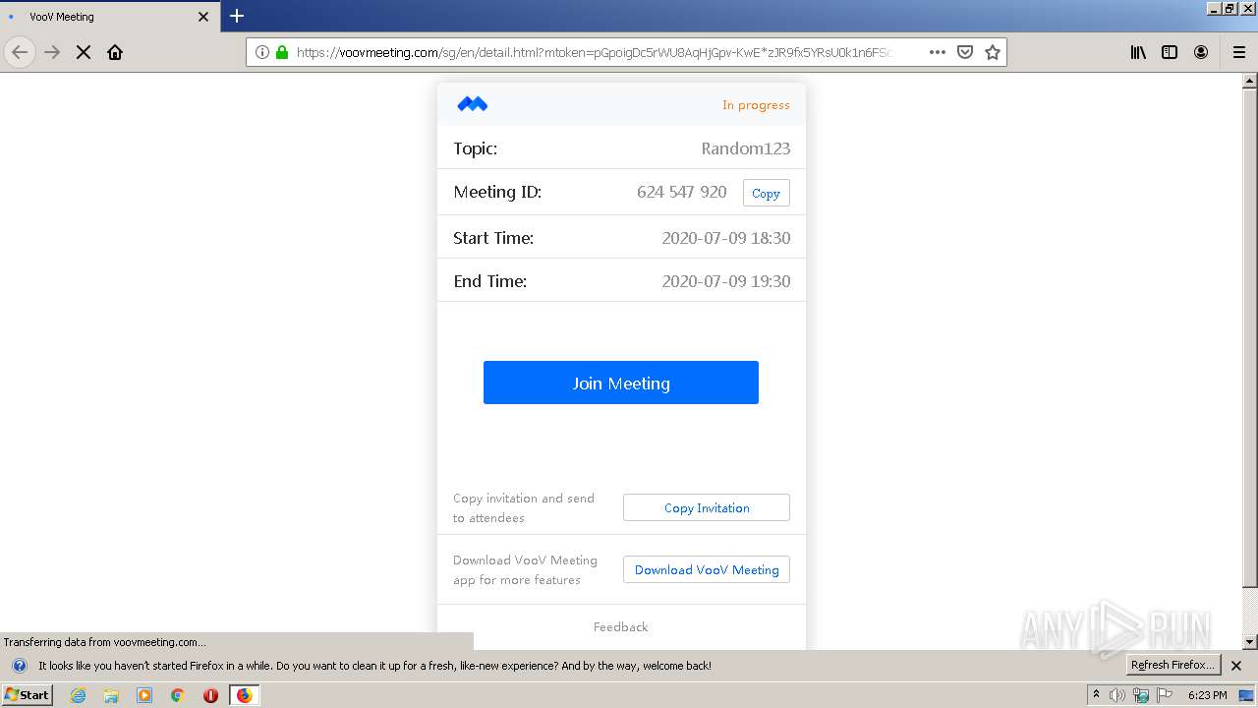Screen dimensions: 1258x708
Task: Click 'Copy invitation and send to attendees' text
Action: point(524,508)
